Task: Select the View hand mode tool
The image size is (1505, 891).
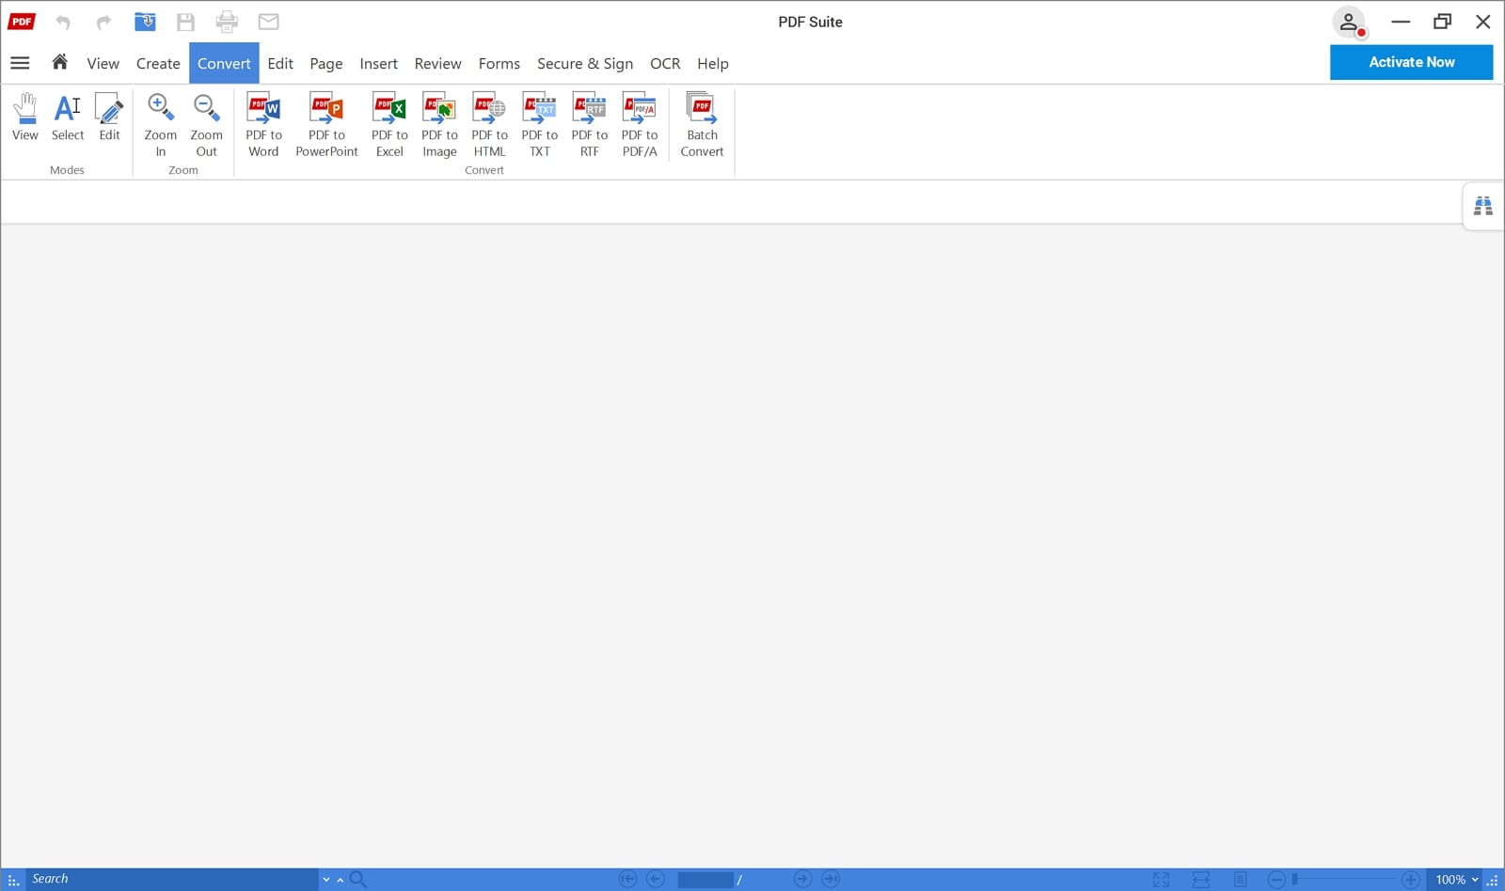Action: coord(25,117)
